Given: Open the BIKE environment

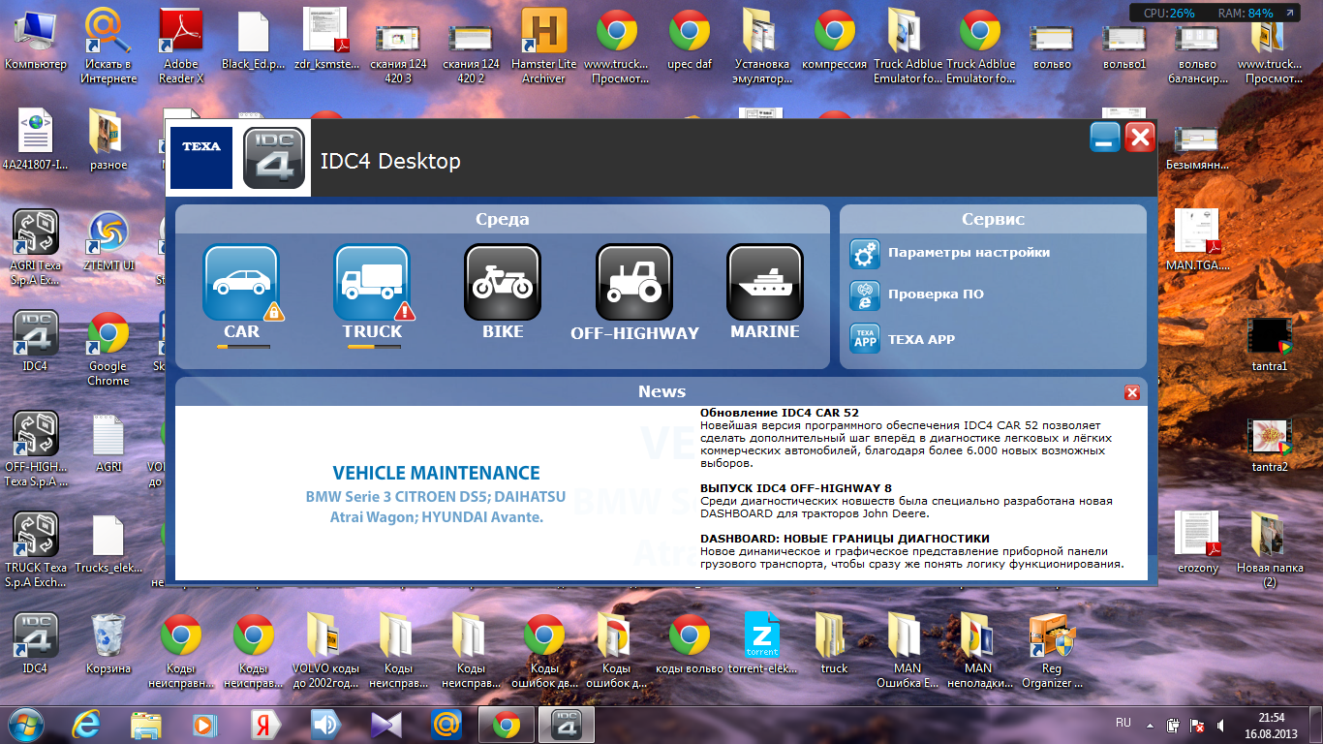Looking at the screenshot, I should pos(502,282).
